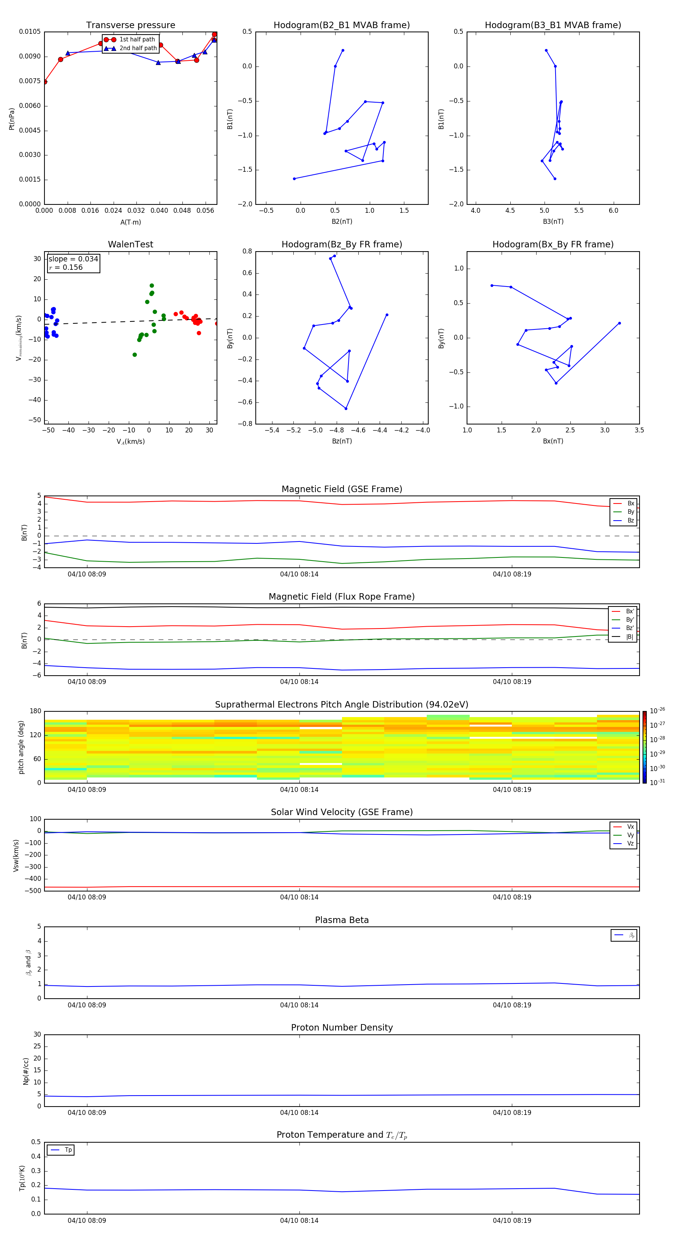Click the Suprathermal Electrons Pitch Angle Distribution title

click(342, 705)
